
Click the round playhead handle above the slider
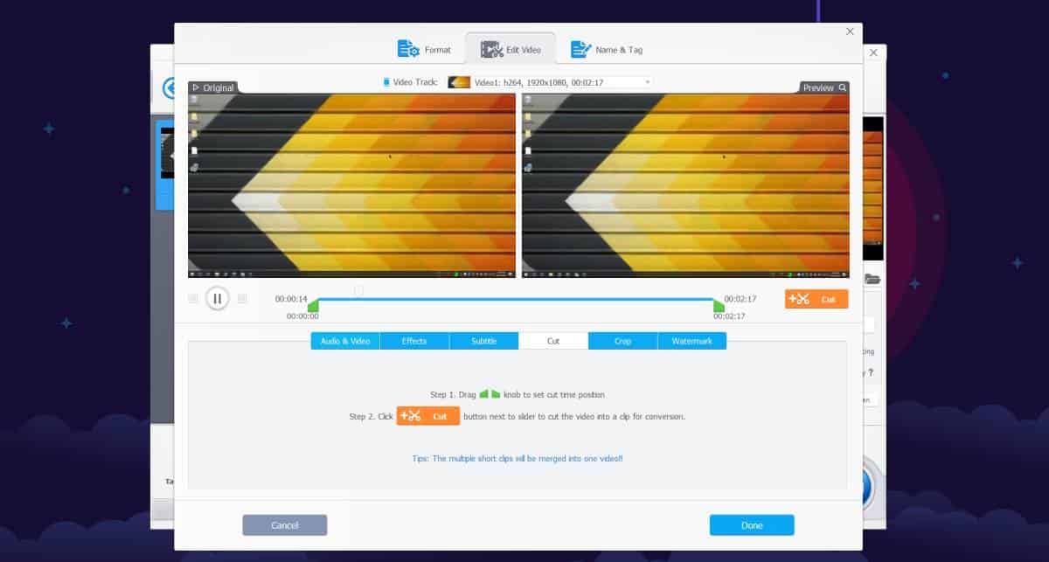(358, 290)
